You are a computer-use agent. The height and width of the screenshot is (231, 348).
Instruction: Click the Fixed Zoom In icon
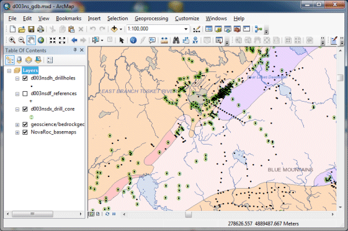coord(53,40)
